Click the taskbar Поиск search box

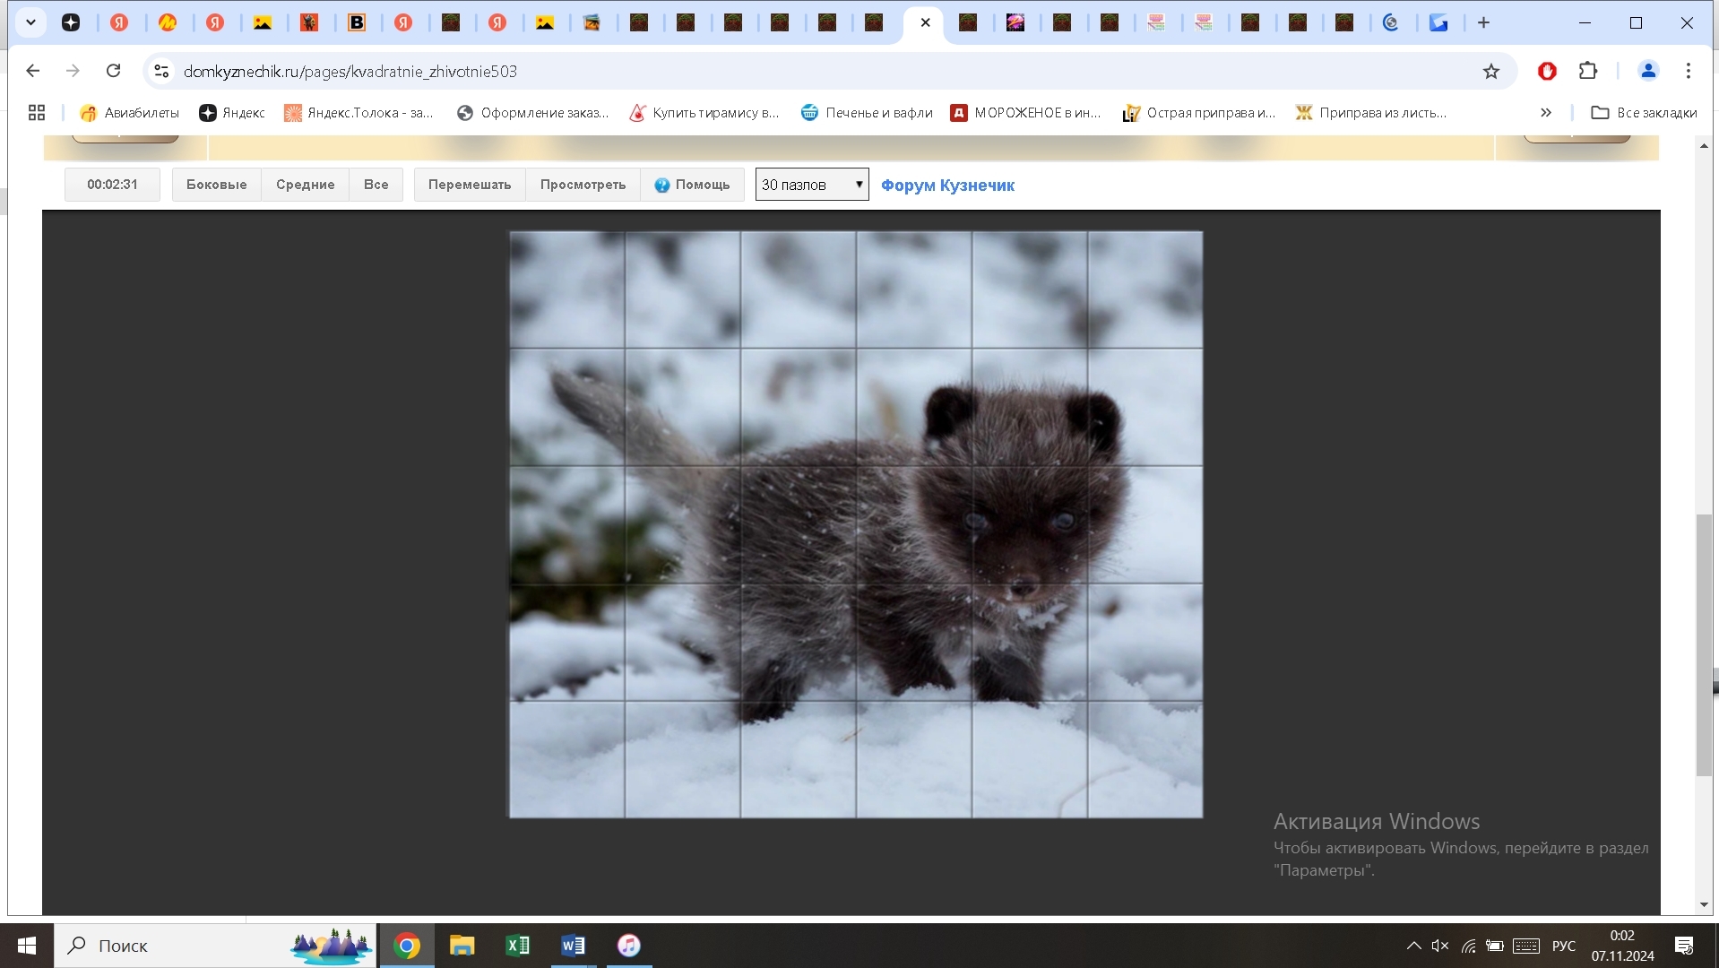click(x=215, y=946)
